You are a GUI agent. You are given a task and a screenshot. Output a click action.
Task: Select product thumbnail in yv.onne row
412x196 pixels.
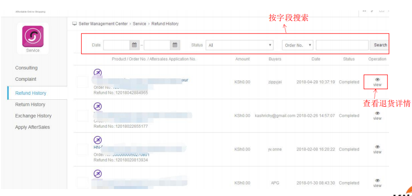83,150
